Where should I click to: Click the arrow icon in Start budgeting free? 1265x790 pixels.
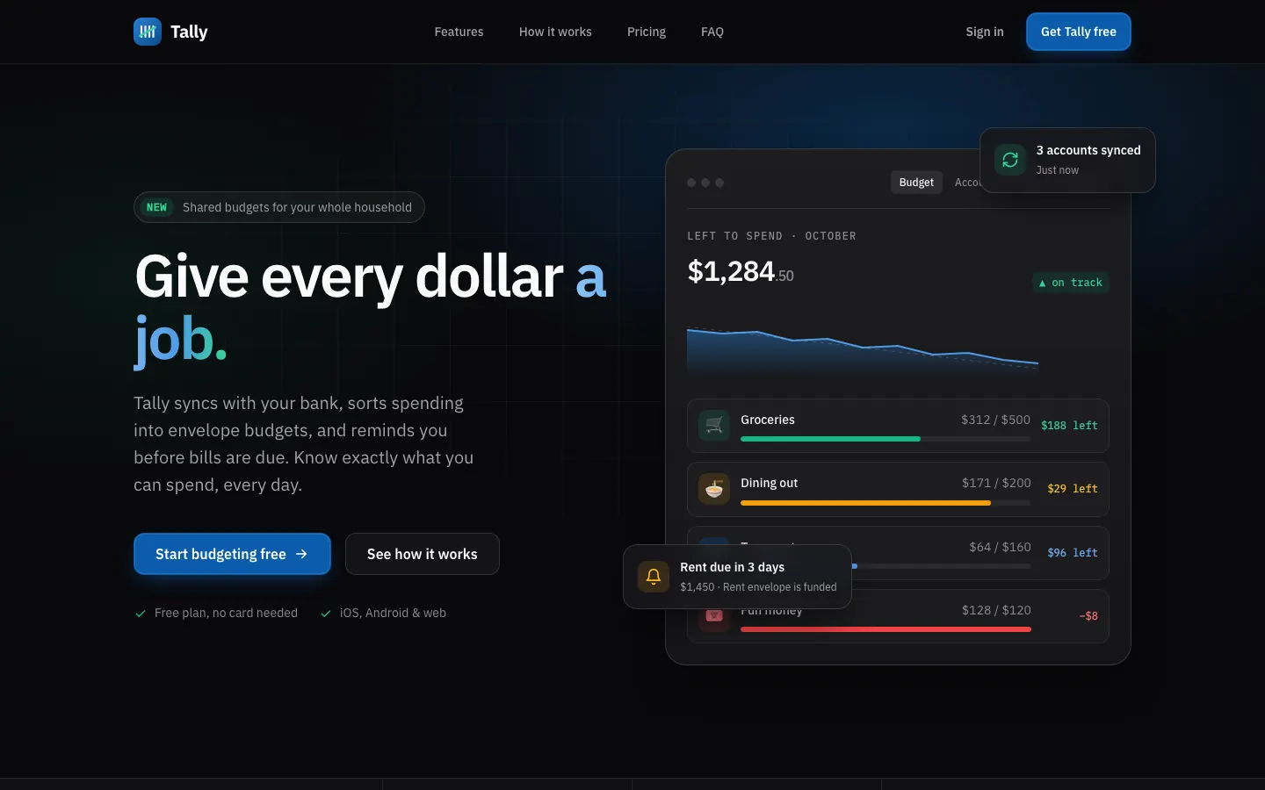[301, 554]
